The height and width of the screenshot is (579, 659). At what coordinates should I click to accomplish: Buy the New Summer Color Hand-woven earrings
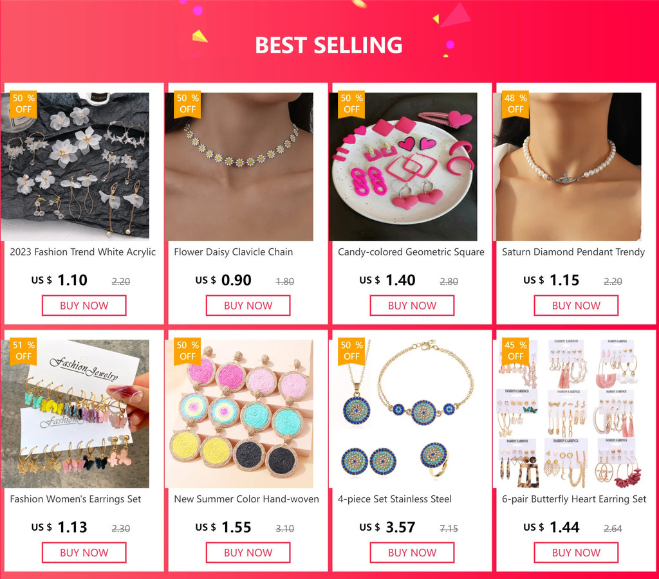(x=248, y=553)
